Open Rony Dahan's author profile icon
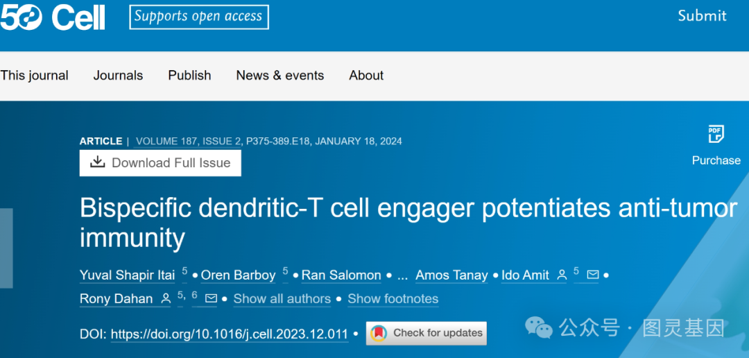Image resolution: width=749 pixels, height=358 pixels. click(x=166, y=299)
